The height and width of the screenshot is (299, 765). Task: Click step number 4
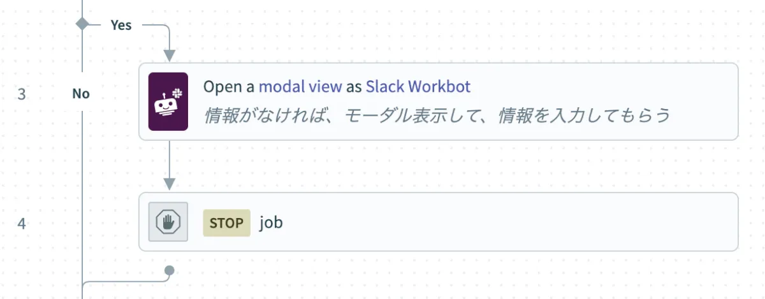[x=22, y=224]
